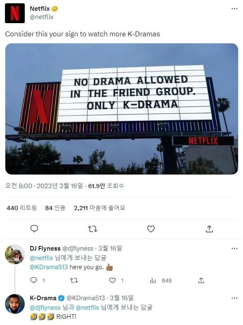Open DJ Flyness profile picture

point(15,254)
